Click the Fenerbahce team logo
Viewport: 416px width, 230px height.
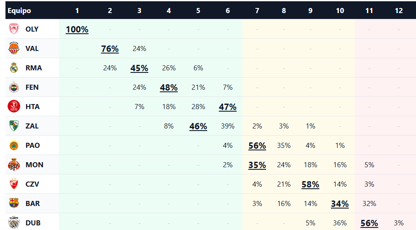click(13, 87)
